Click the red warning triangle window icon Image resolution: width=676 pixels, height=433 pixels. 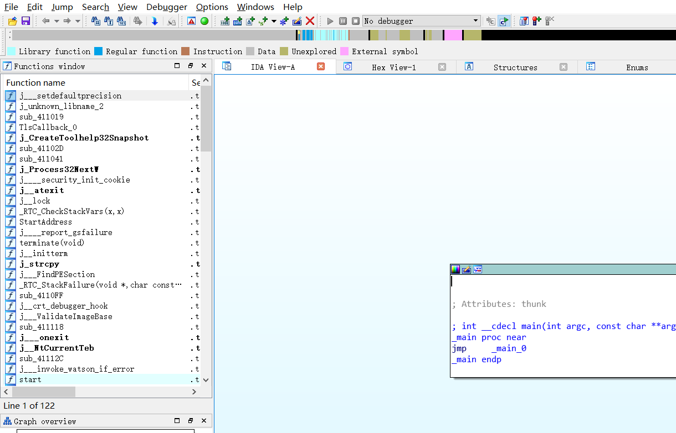point(191,21)
